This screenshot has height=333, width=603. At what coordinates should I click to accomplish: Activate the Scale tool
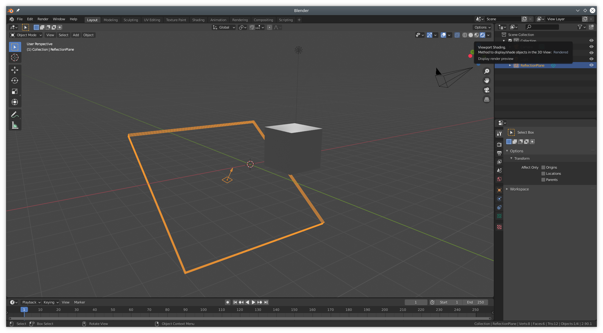pos(15,91)
